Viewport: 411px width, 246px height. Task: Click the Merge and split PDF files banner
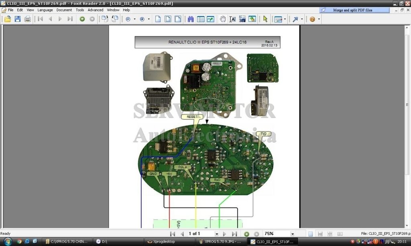pyautogui.click(x=354, y=10)
